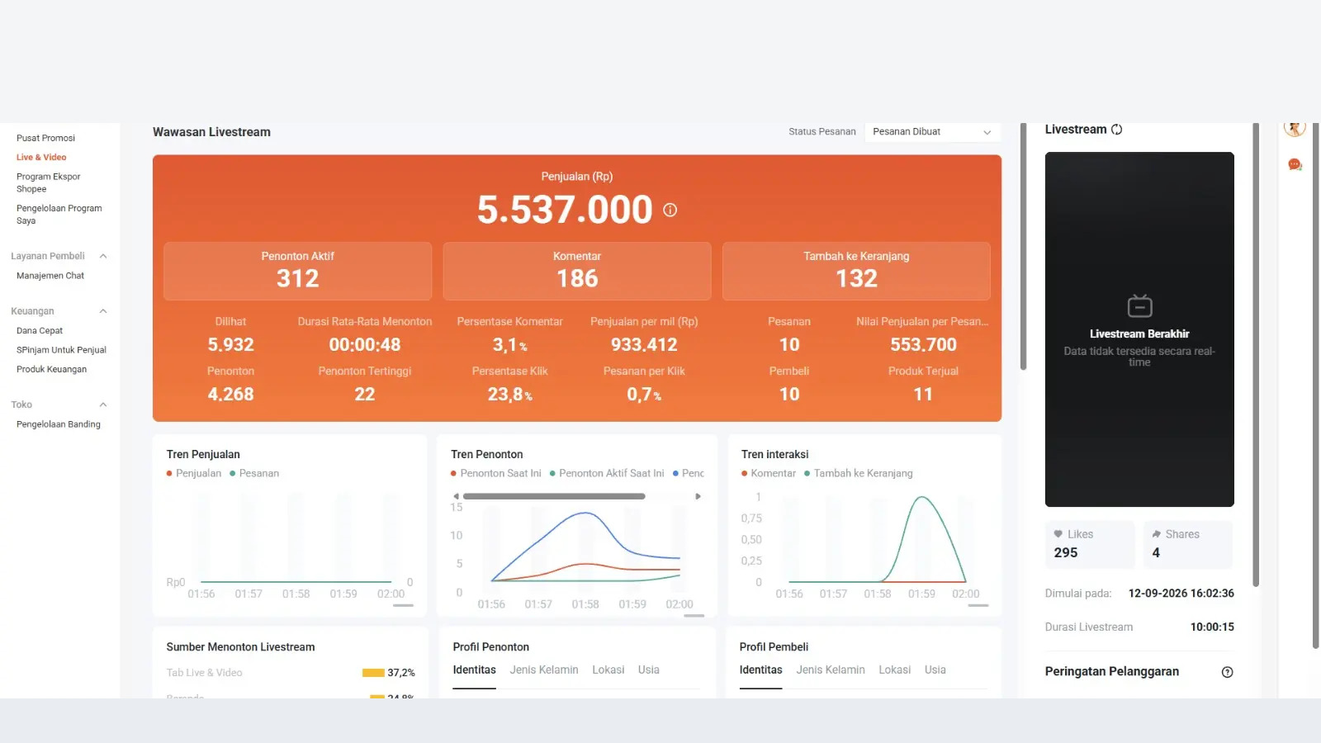Image resolution: width=1321 pixels, height=743 pixels.
Task: Select Identitas tab in Profil Pembeli
Action: coord(760,670)
